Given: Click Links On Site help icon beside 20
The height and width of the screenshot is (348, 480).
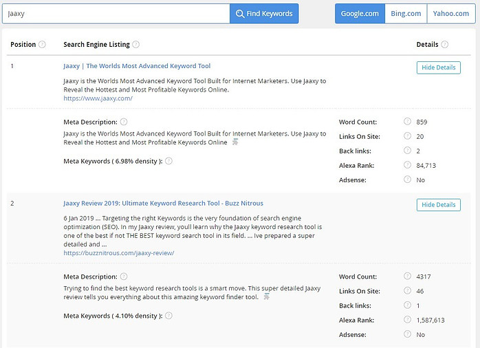Looking at the screenshot, I should [407, 136].
